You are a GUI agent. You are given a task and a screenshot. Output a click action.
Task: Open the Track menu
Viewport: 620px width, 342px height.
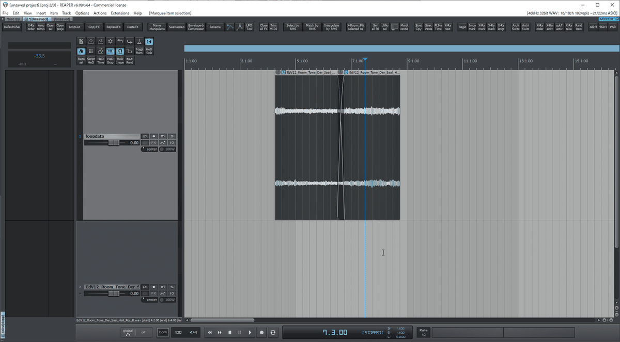click(x=67, y=13)
